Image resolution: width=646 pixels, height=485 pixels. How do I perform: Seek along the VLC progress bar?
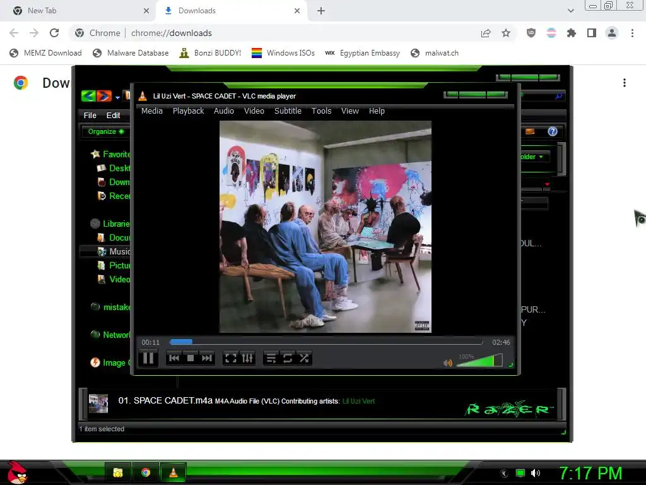(326, 342)
